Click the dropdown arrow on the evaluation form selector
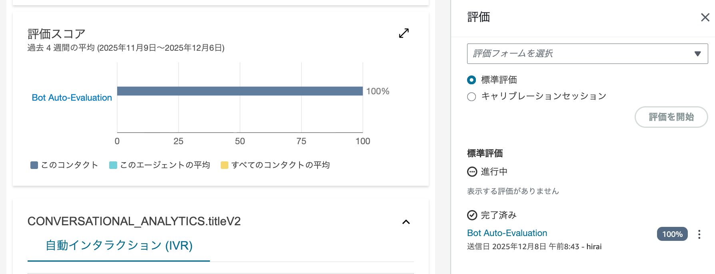The height and width of the screenshot is (274, 715). point(698,53)
